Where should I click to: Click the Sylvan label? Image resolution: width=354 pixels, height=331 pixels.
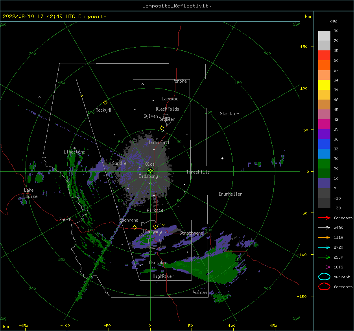pyautogui.click(x=151, y=116)
